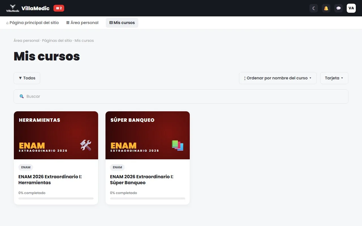
Task: Click the Área personal breadcrumb
Action: coord(26,41)
